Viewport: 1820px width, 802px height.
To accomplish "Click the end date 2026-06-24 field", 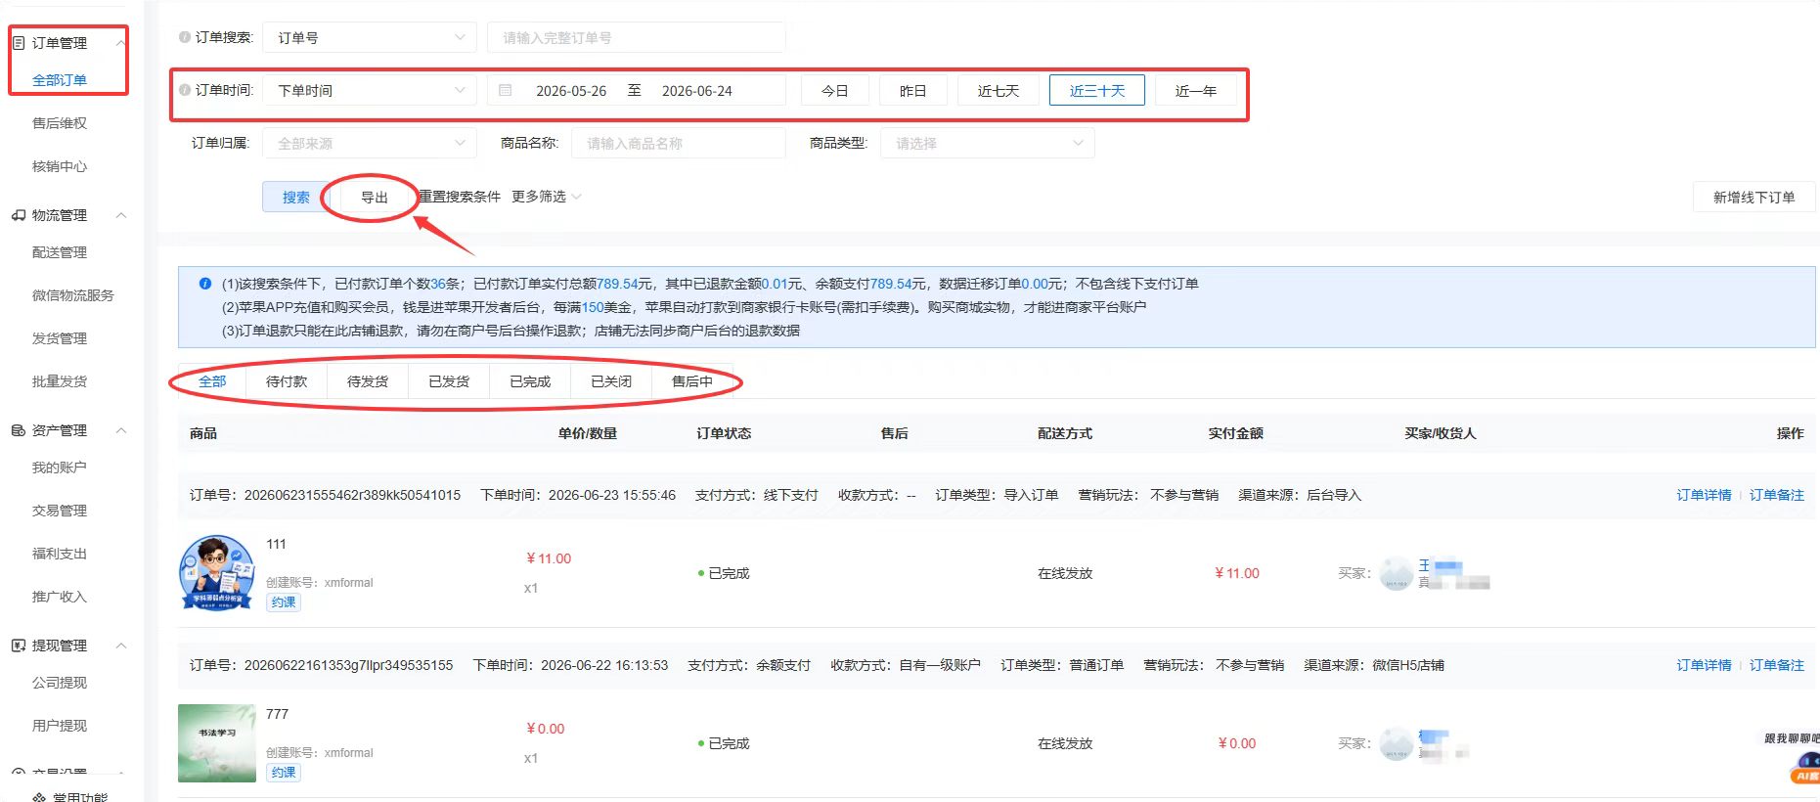I will point(697,90).
